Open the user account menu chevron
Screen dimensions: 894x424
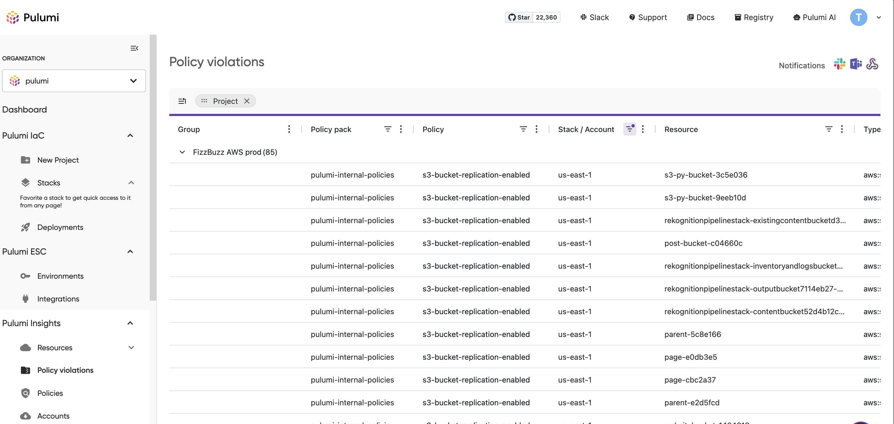click(879, 17)
